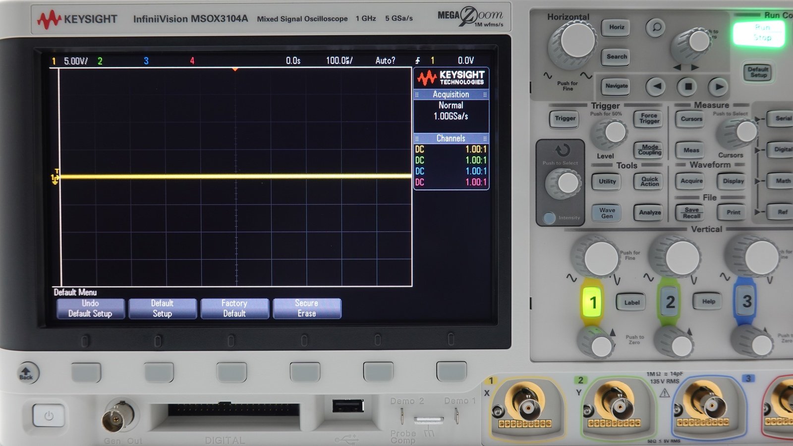Image resolution: width=793 pixels, height=446 pixels.
Task: Click the navigate stop square key
Action: click(x=687, y=87)
